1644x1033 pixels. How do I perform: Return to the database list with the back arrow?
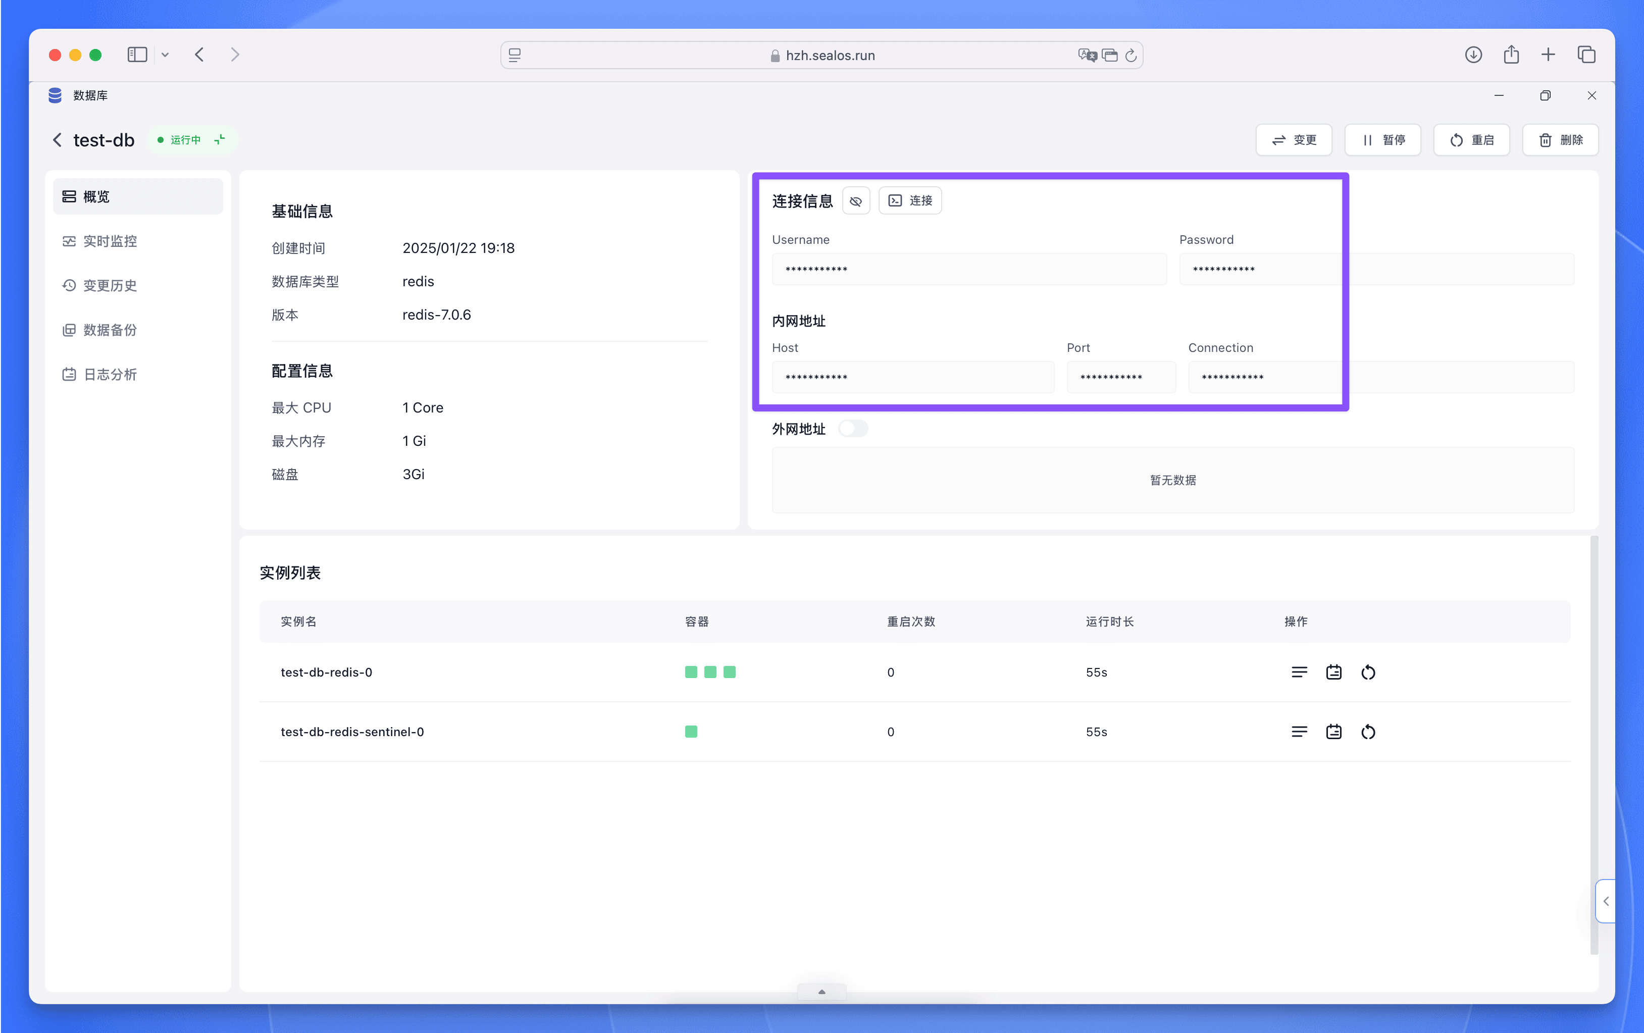point(58,140)
